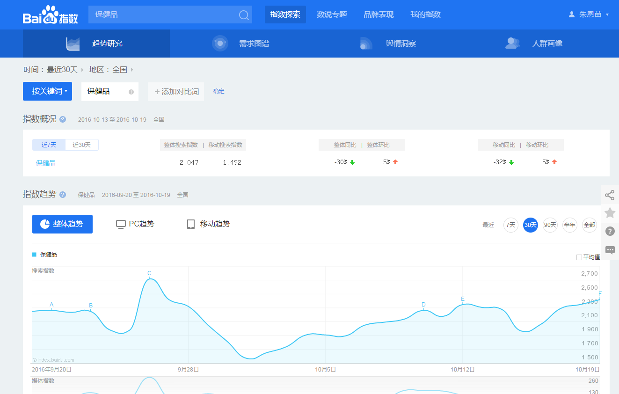This screenshot has width=619, height=394.
Task: Click the 人群画像 people icon
Action: [513, 44]
